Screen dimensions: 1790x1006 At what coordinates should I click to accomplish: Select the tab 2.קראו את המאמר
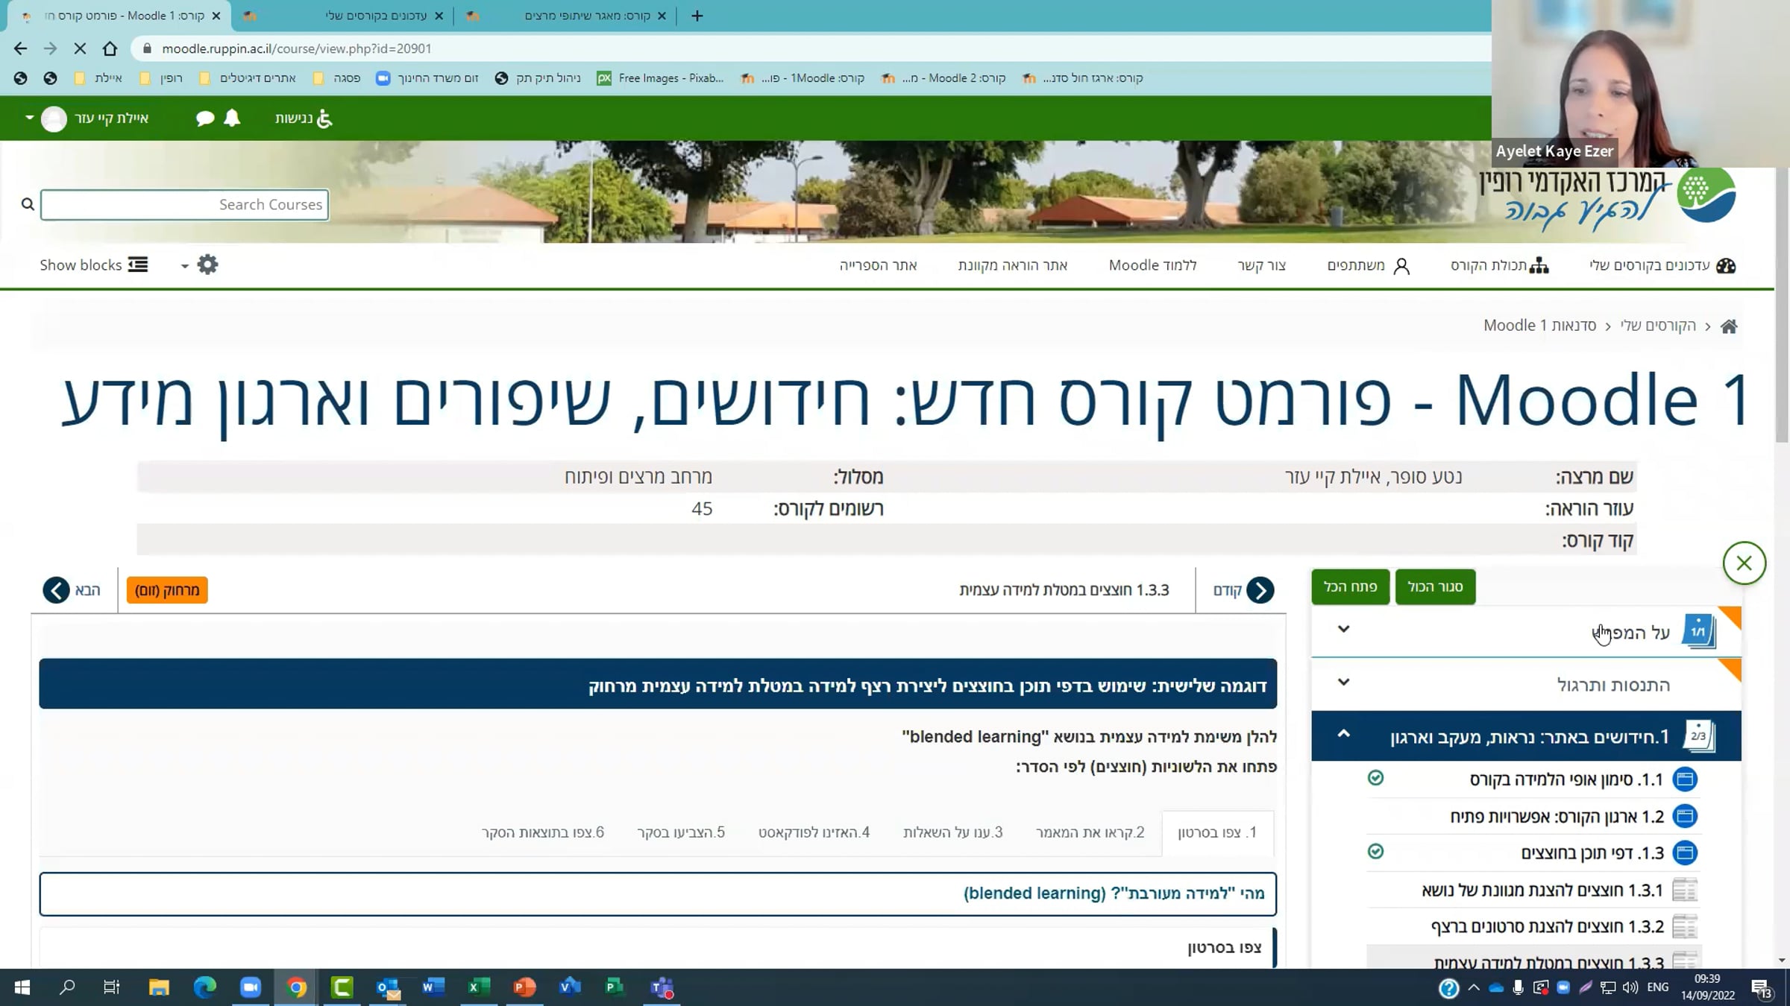coord(1090,832)
